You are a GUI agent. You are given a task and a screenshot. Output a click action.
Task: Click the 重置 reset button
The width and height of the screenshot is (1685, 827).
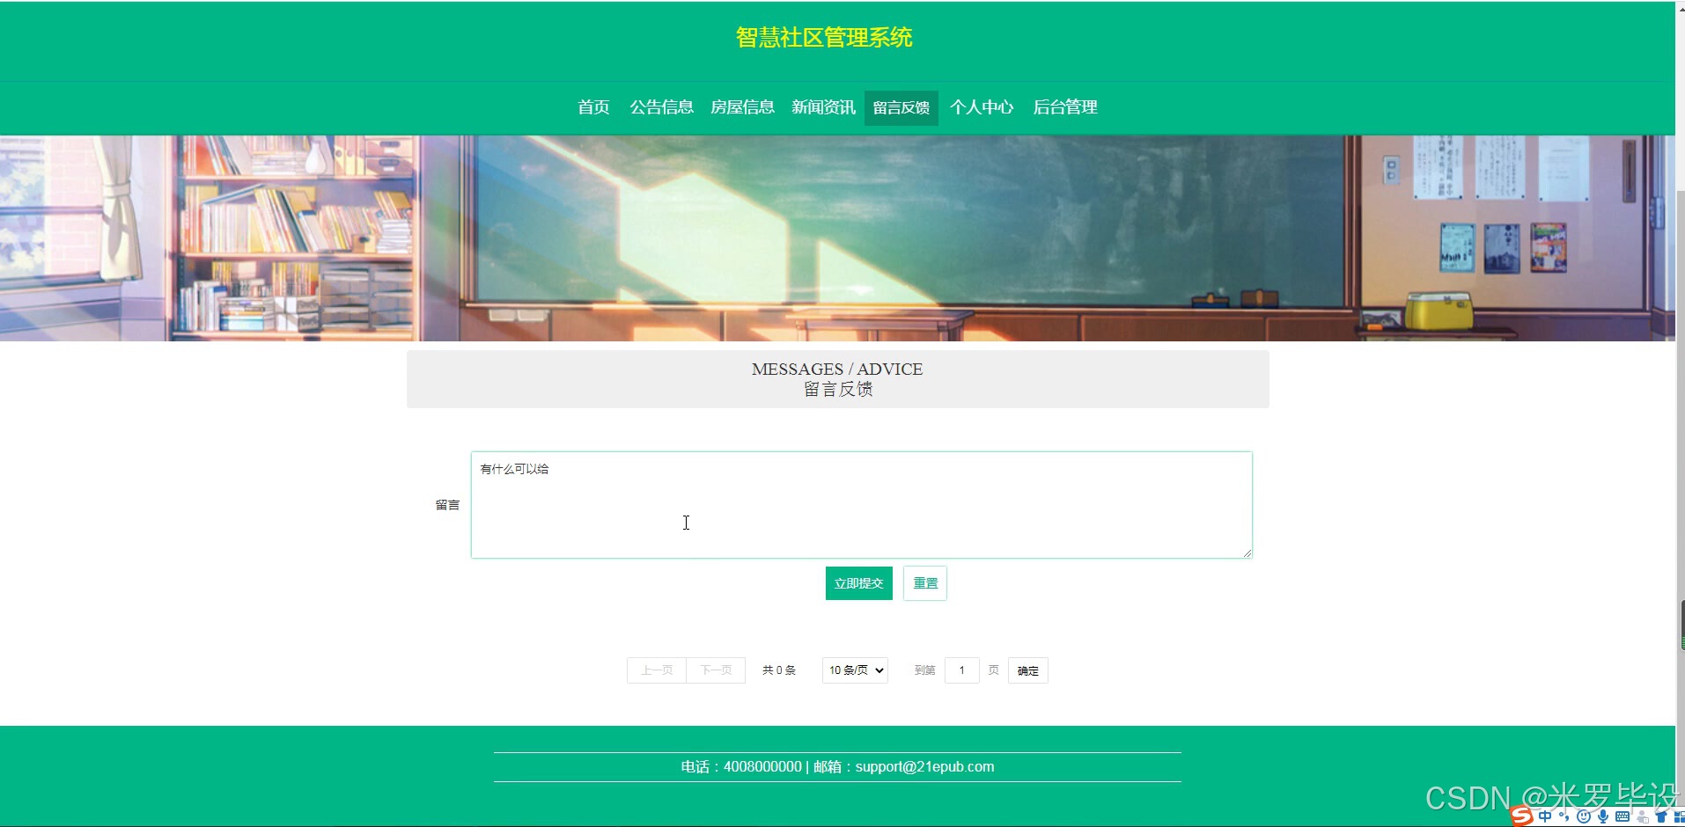[925, 583]
